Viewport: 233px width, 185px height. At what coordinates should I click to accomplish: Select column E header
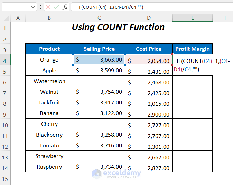(x=192, y=18)
